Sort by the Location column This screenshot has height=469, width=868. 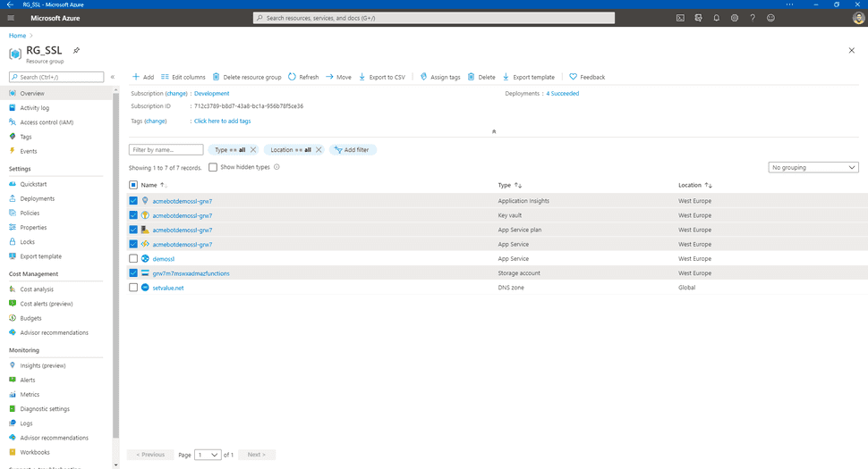pos(695,185)
